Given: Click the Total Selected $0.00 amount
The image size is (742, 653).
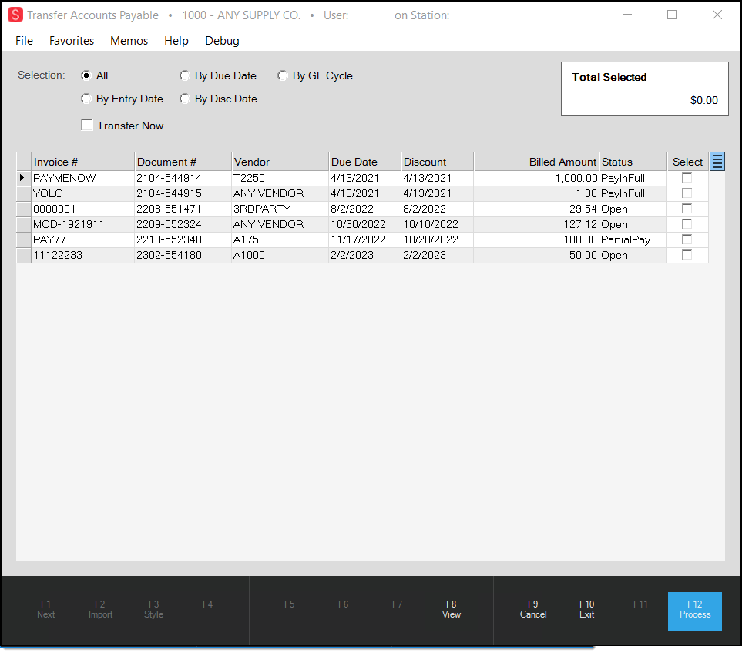Looking at the screenshot, I should tap(703, 100).
